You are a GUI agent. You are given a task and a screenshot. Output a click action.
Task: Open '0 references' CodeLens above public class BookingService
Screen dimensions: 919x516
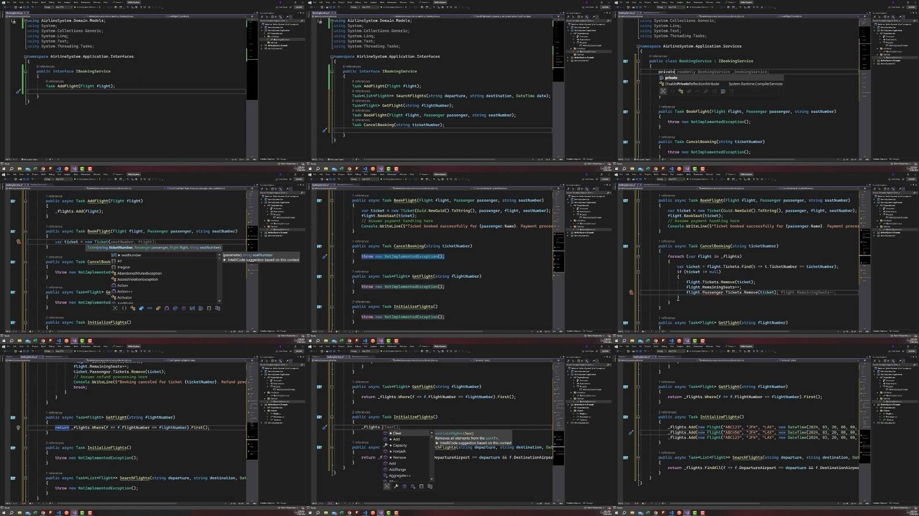[x=658, y=56]
